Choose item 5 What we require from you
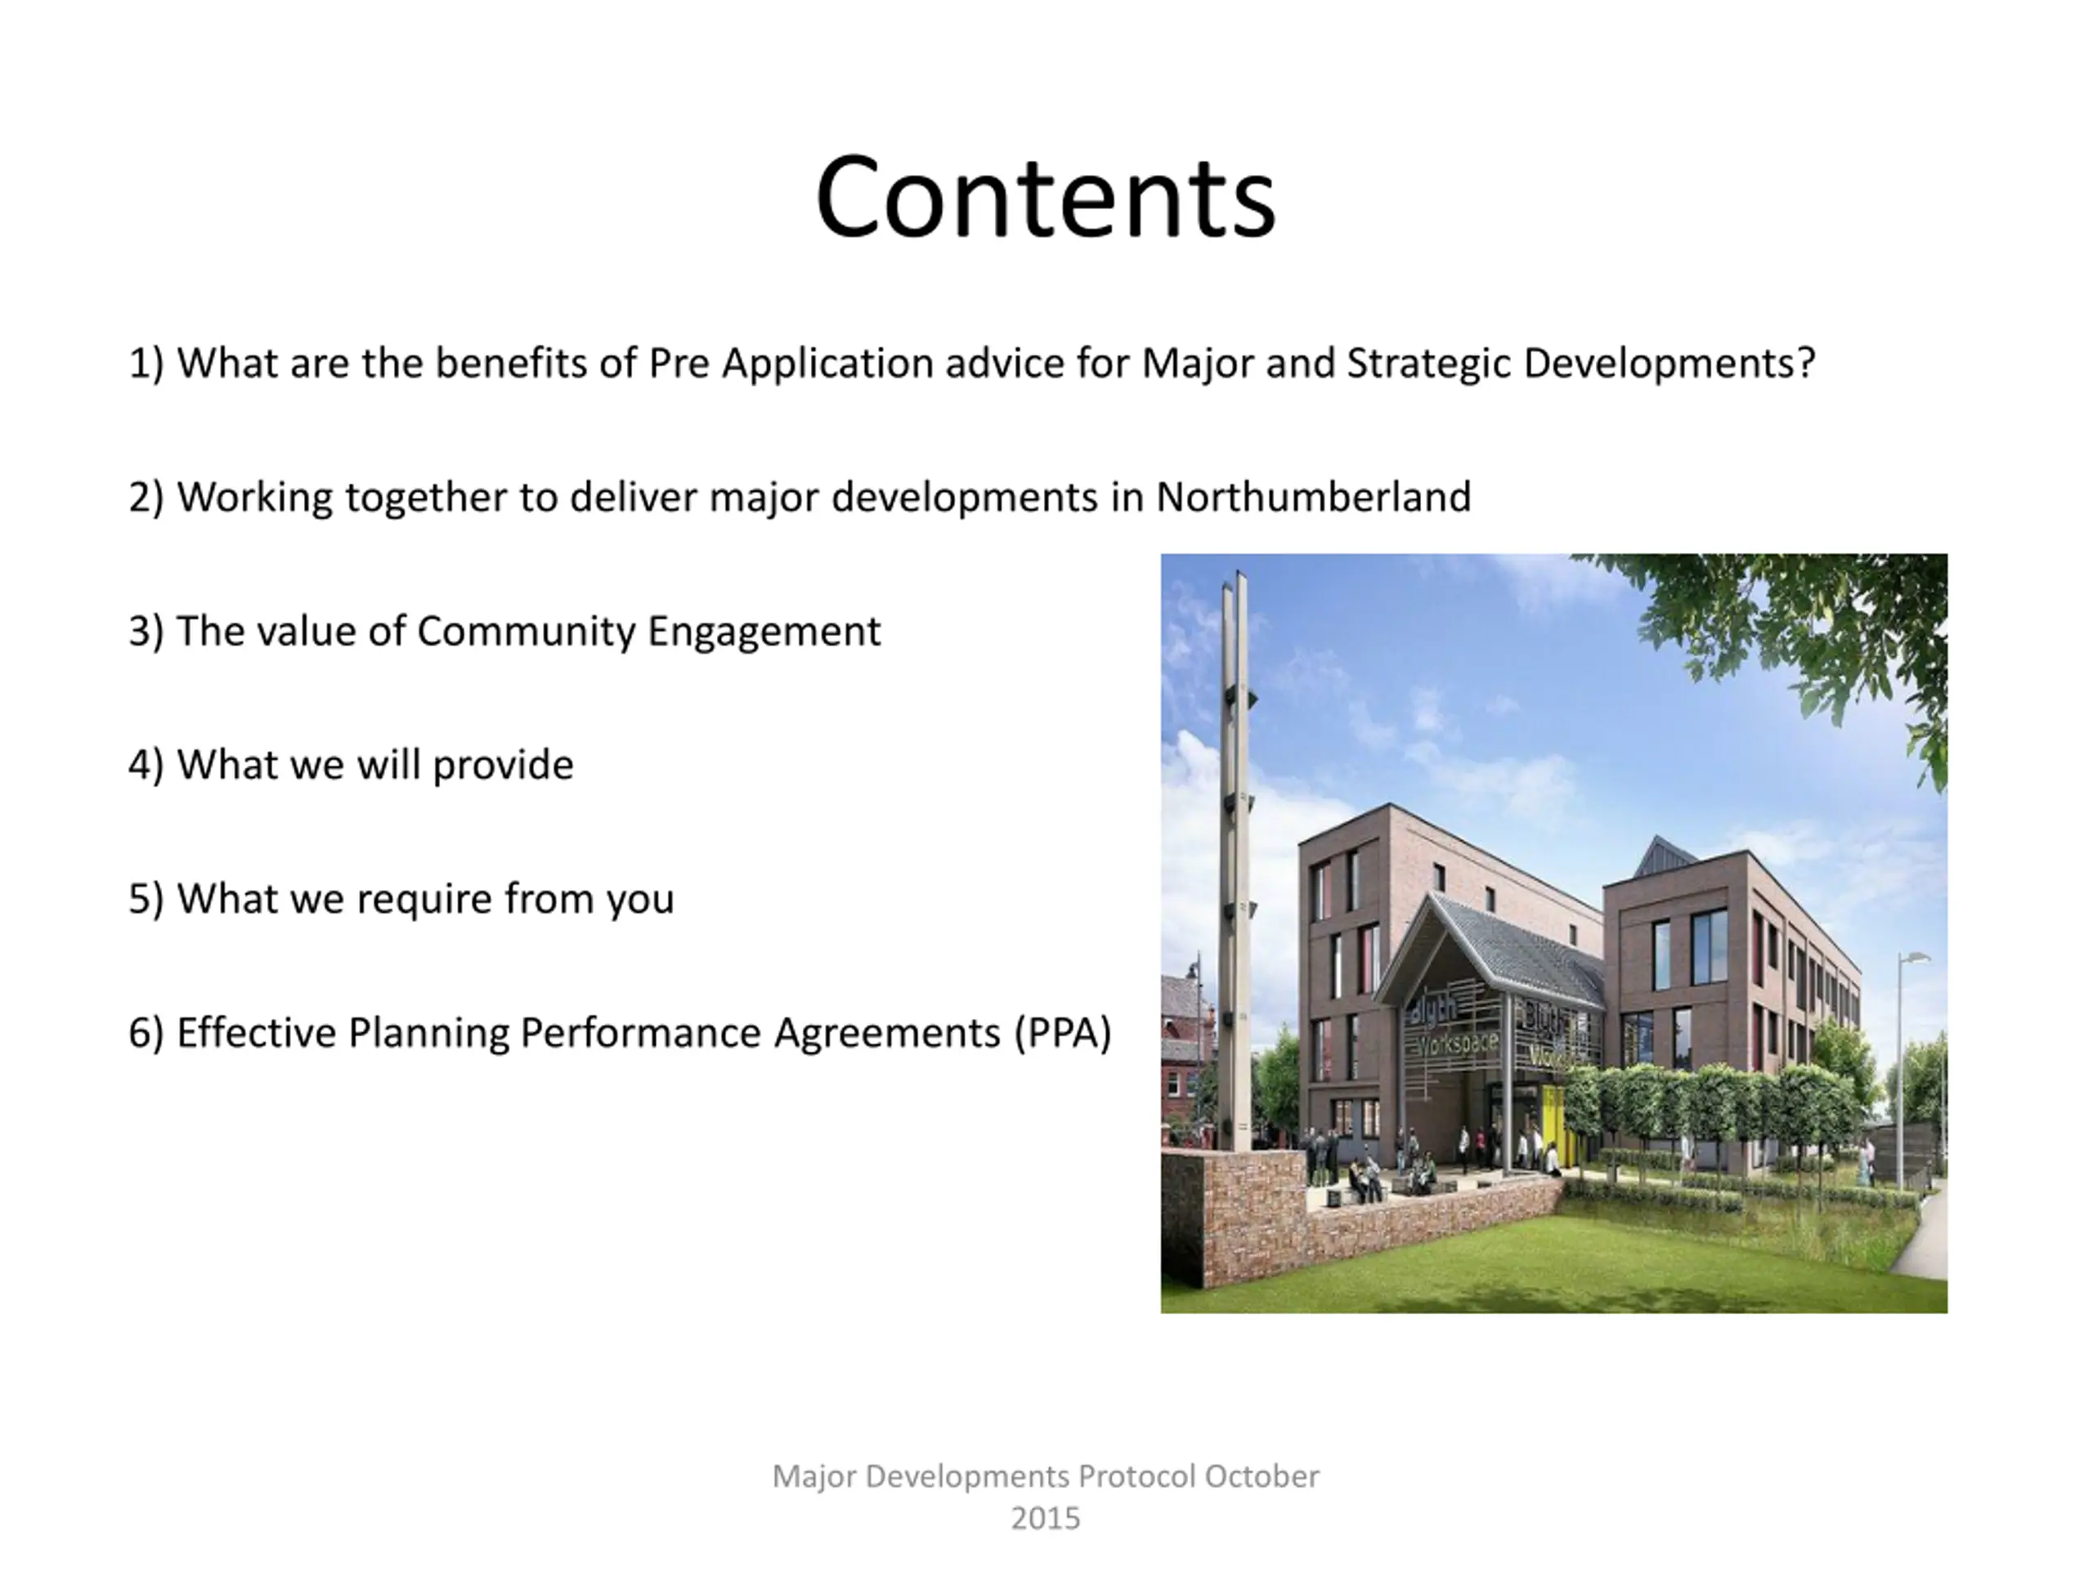This screenshot has width=2093, height=1569. point(401,898)
